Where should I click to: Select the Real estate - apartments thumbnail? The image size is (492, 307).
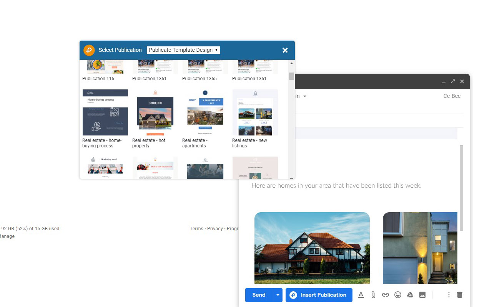pyautogui.click(x=205, y=112)
